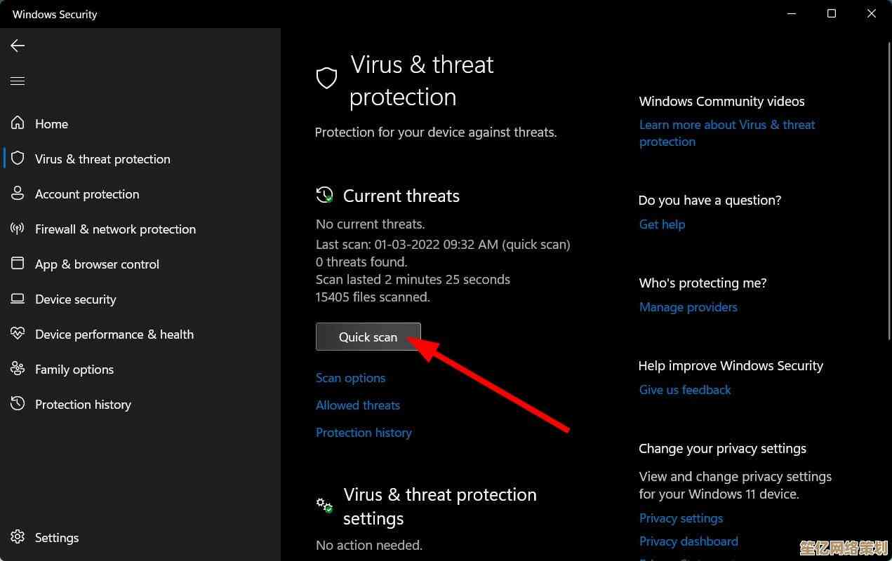Click the back arrow icon
The height and width of the screenshot is (561, 892).
point(18,46)
